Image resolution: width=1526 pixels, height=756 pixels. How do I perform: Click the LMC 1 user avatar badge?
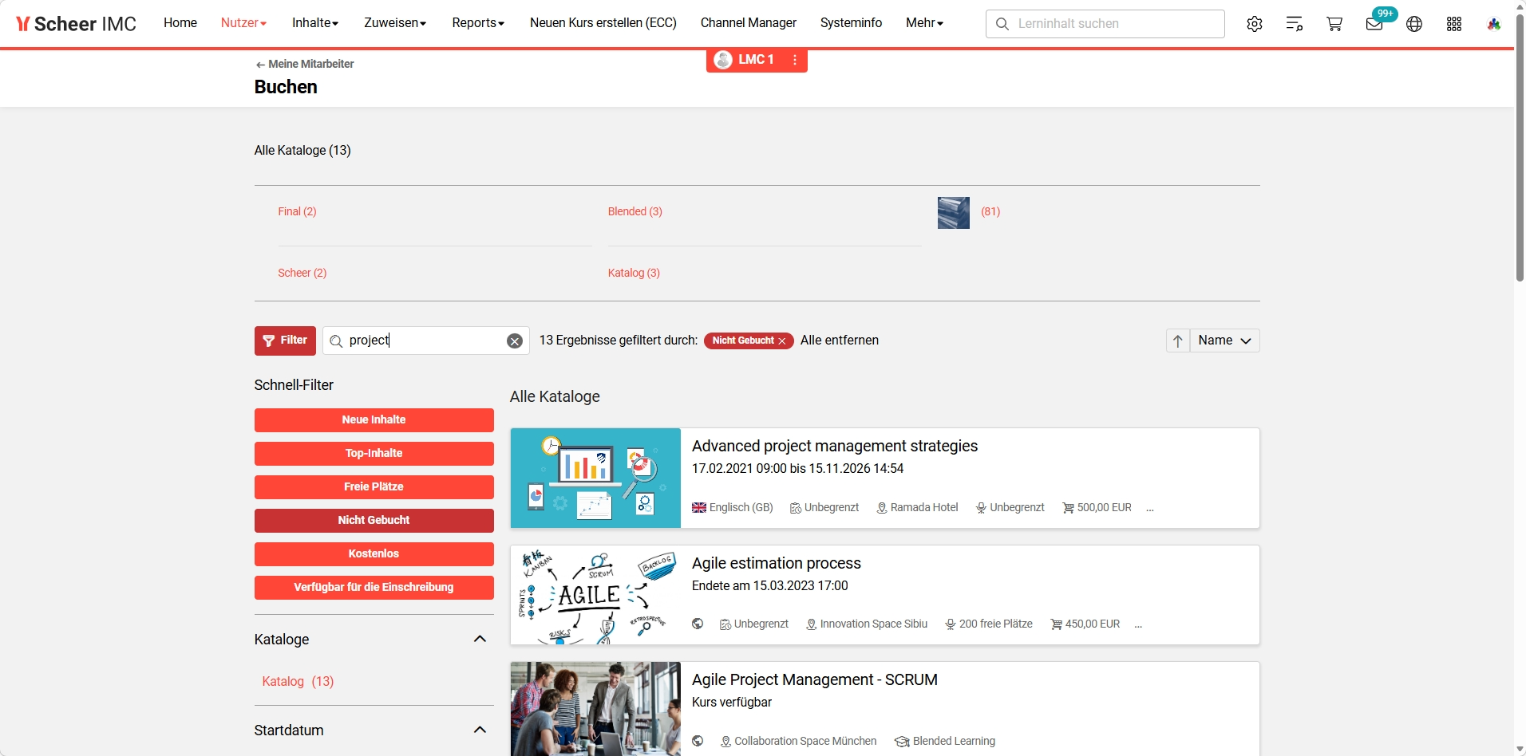coord(723,60)
